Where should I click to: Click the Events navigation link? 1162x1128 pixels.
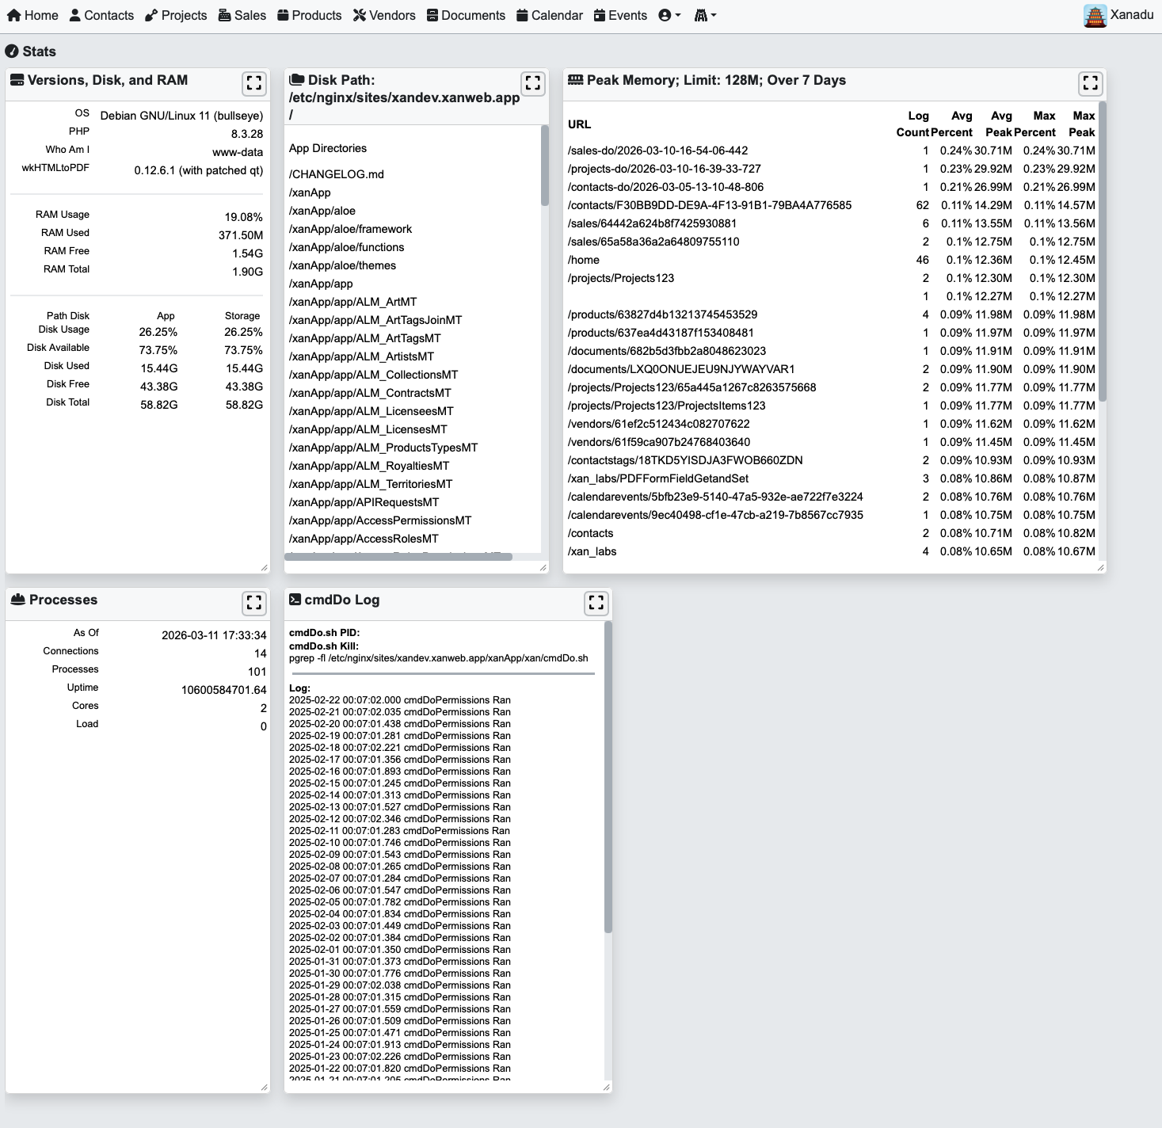click(620, 16)
